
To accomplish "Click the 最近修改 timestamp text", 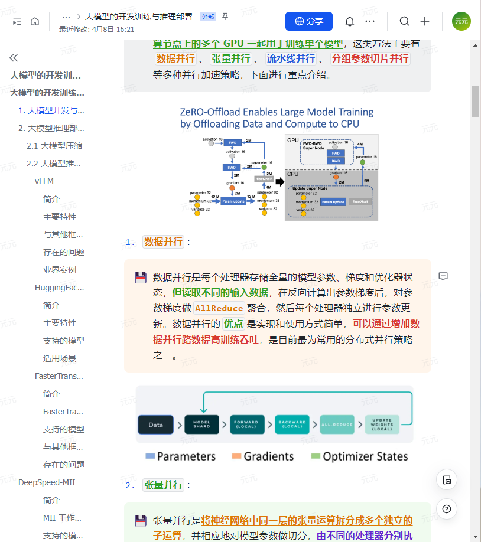I will click(96, 30).
